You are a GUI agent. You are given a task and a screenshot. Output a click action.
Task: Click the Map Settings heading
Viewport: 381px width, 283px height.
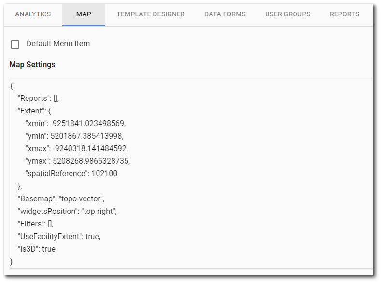(x=32, y=64)
